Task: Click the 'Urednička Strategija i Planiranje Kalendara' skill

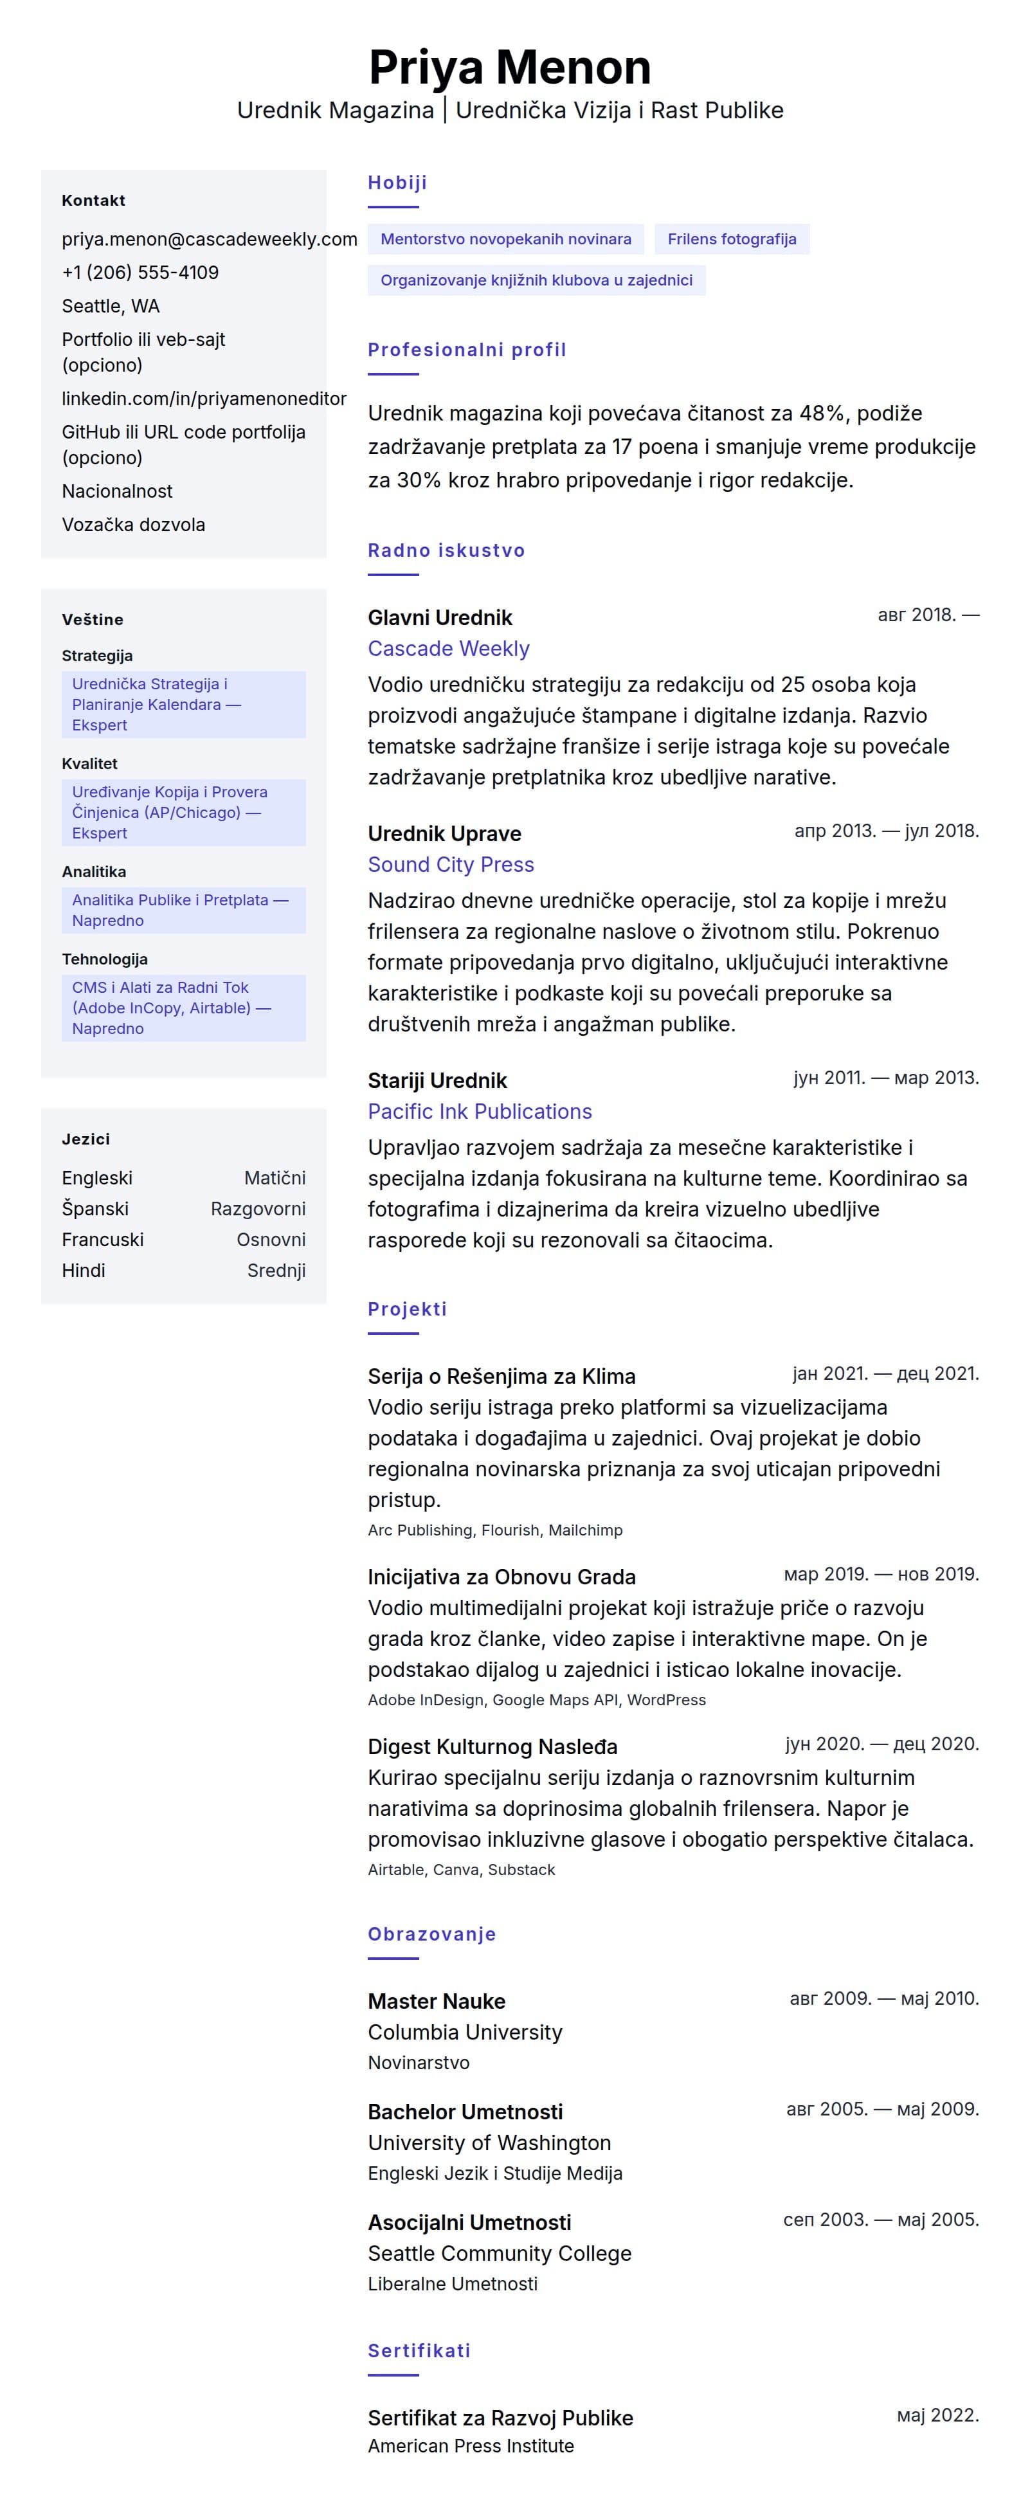Action: (x=183, y=705)
